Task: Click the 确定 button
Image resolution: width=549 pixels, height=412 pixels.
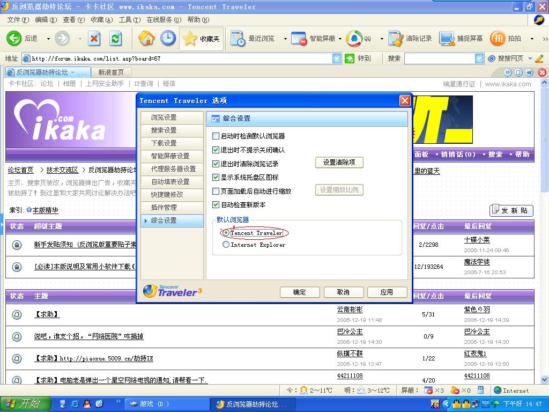Action: tap(299, 292)
